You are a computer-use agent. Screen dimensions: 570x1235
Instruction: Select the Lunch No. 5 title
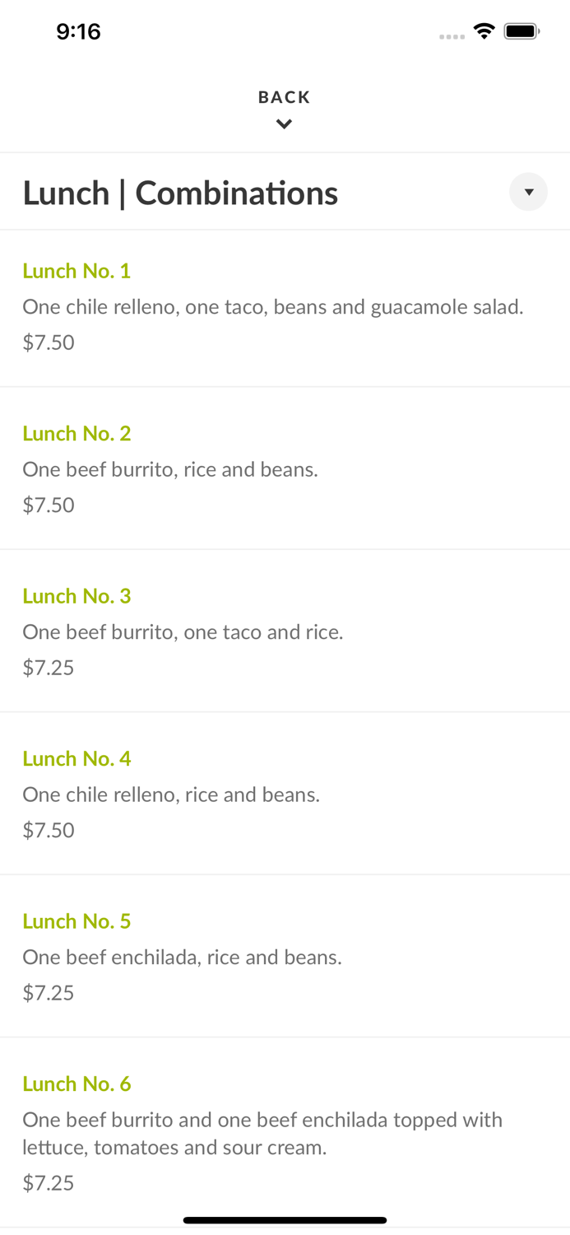click(x=76, y=921)
